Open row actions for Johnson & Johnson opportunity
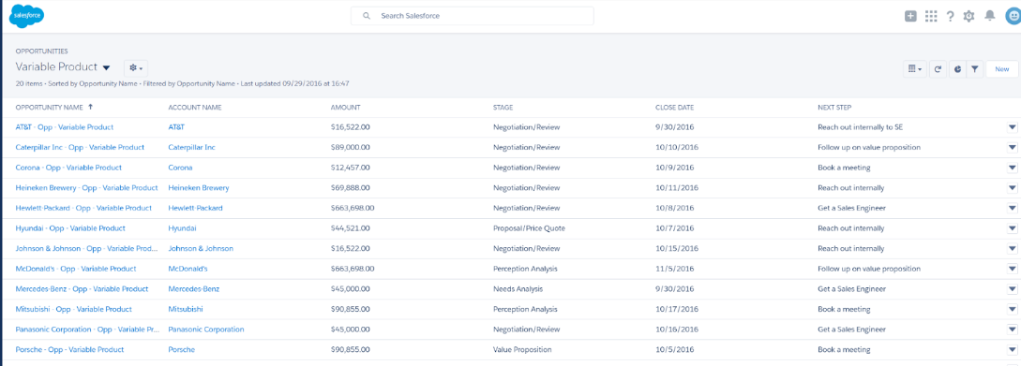 coord(1012,248)
